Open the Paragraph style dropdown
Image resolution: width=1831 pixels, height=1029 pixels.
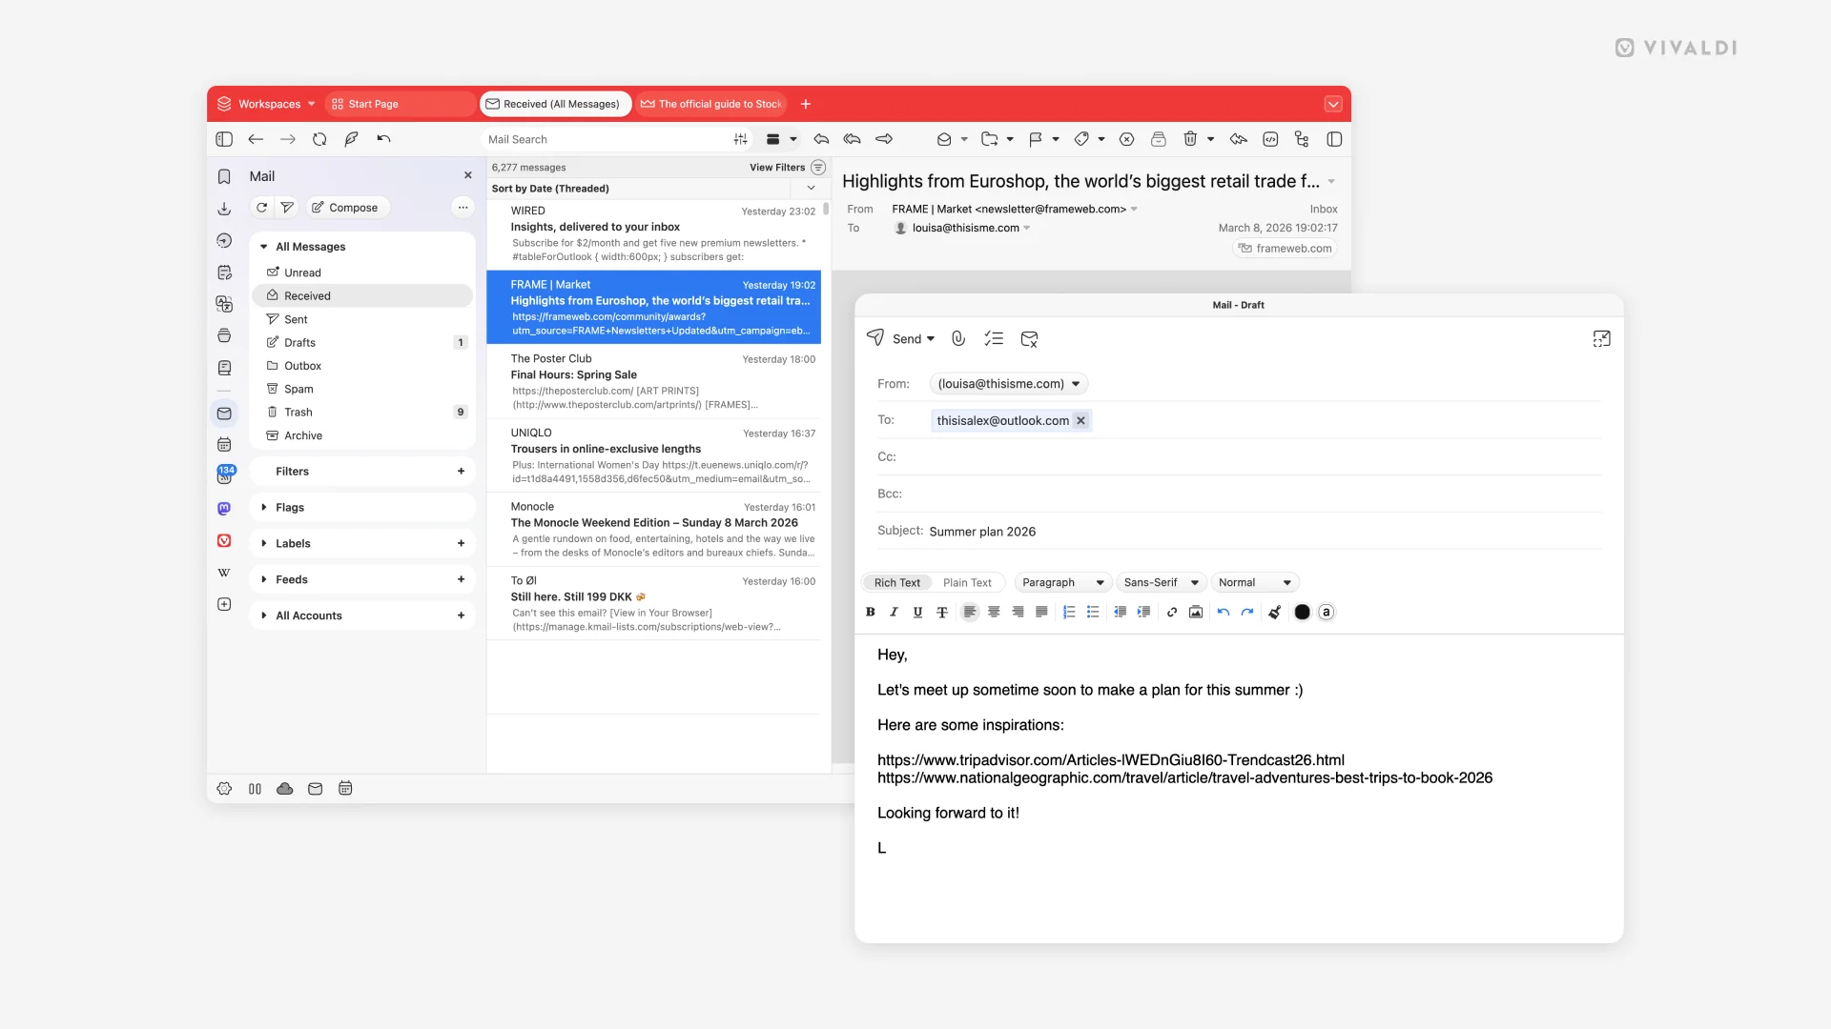(x=1061, y=582)
